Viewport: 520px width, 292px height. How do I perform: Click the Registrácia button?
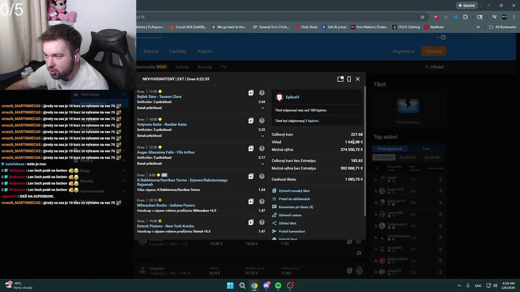[403, 52]
